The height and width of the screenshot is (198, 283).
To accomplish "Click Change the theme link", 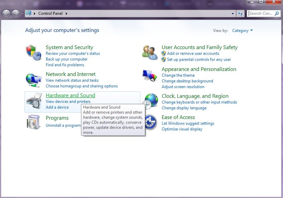I will click(x=178, y=75).
